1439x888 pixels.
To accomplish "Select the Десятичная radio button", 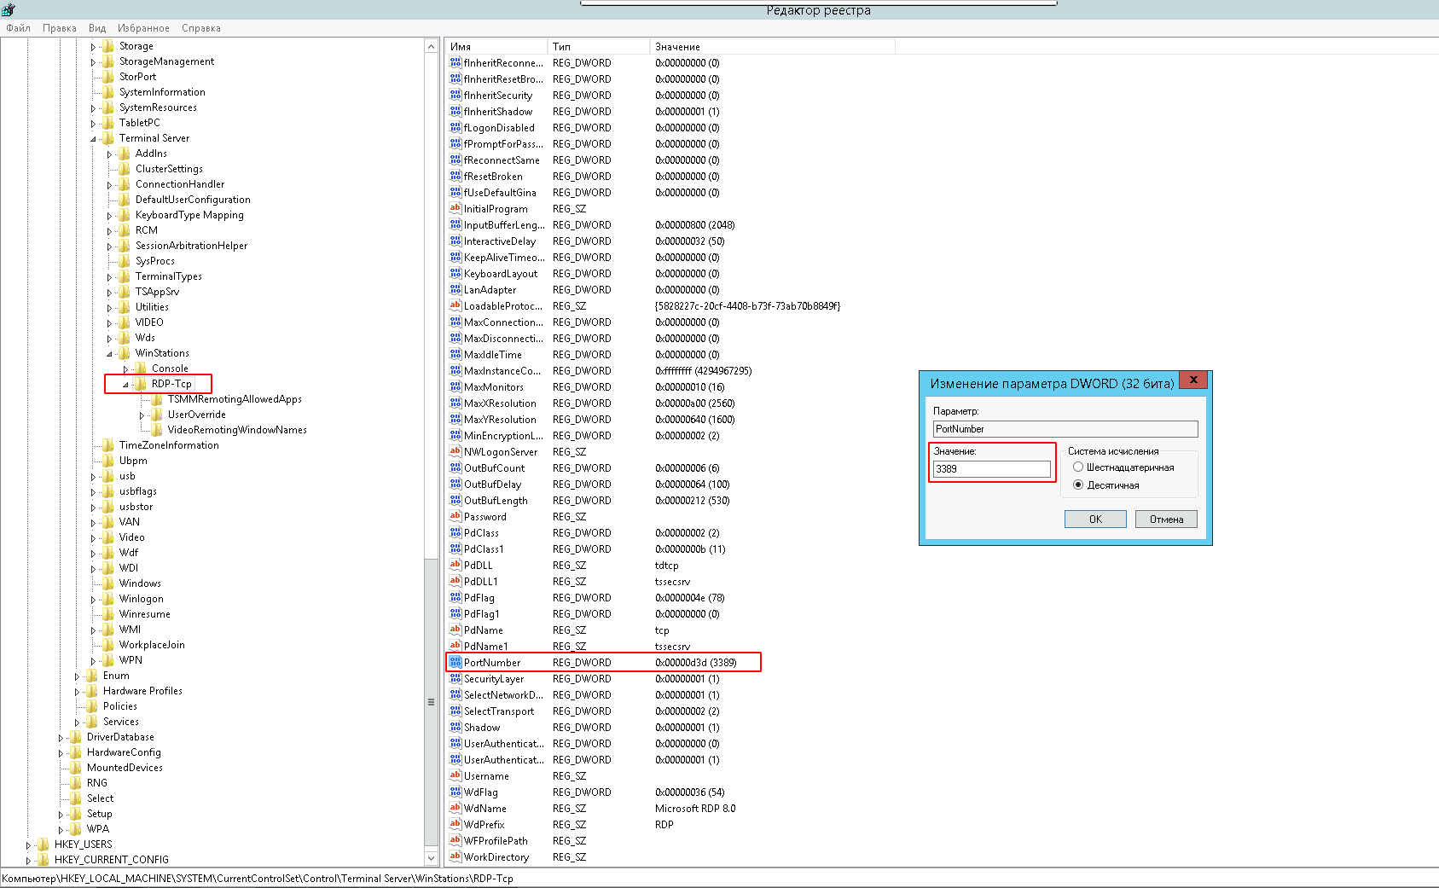I will (1078, 485).
